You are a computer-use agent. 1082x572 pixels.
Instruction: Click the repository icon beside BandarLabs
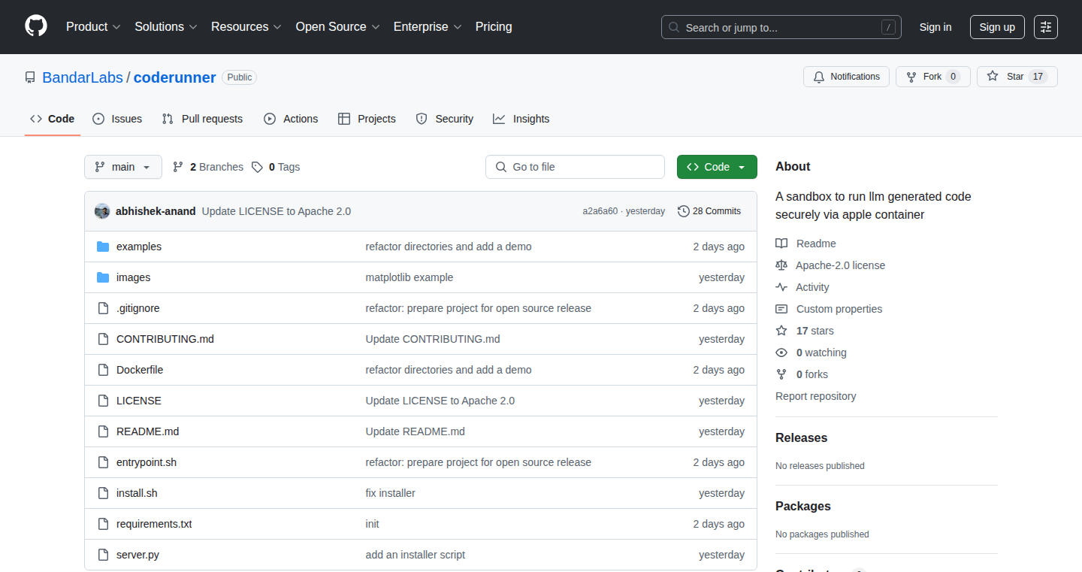pos(30,77)
